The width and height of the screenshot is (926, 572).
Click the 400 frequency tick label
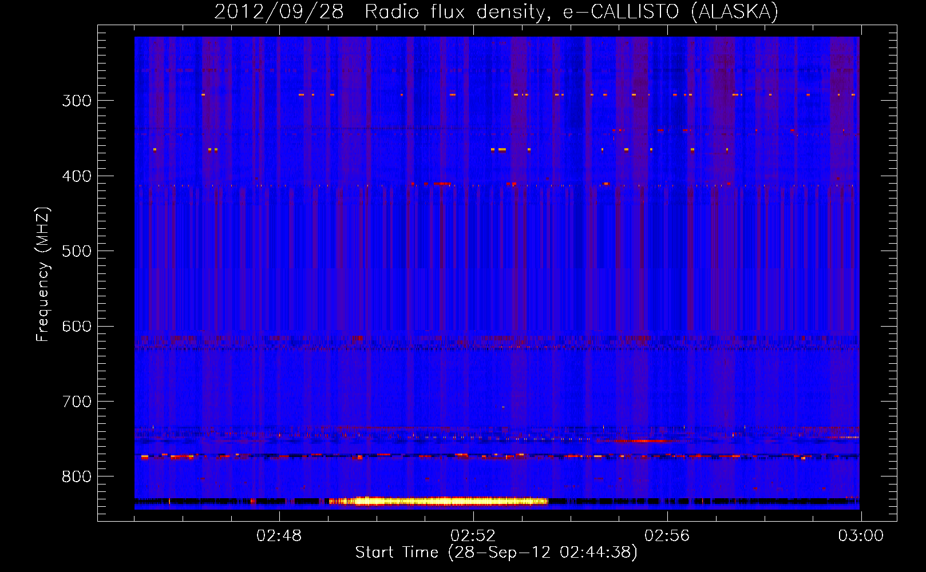click(x=77, y=176)
